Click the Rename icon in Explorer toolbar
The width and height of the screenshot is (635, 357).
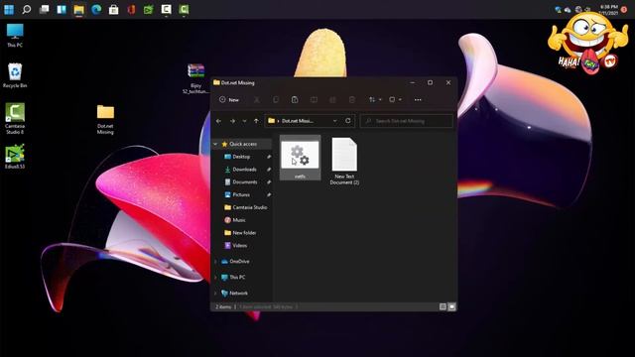(x=314, y=99)
